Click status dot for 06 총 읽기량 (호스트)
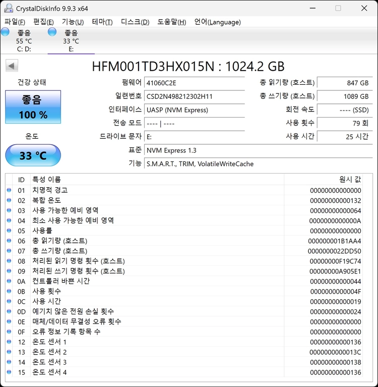Screen dimensions: 378x387 (9, 241)
